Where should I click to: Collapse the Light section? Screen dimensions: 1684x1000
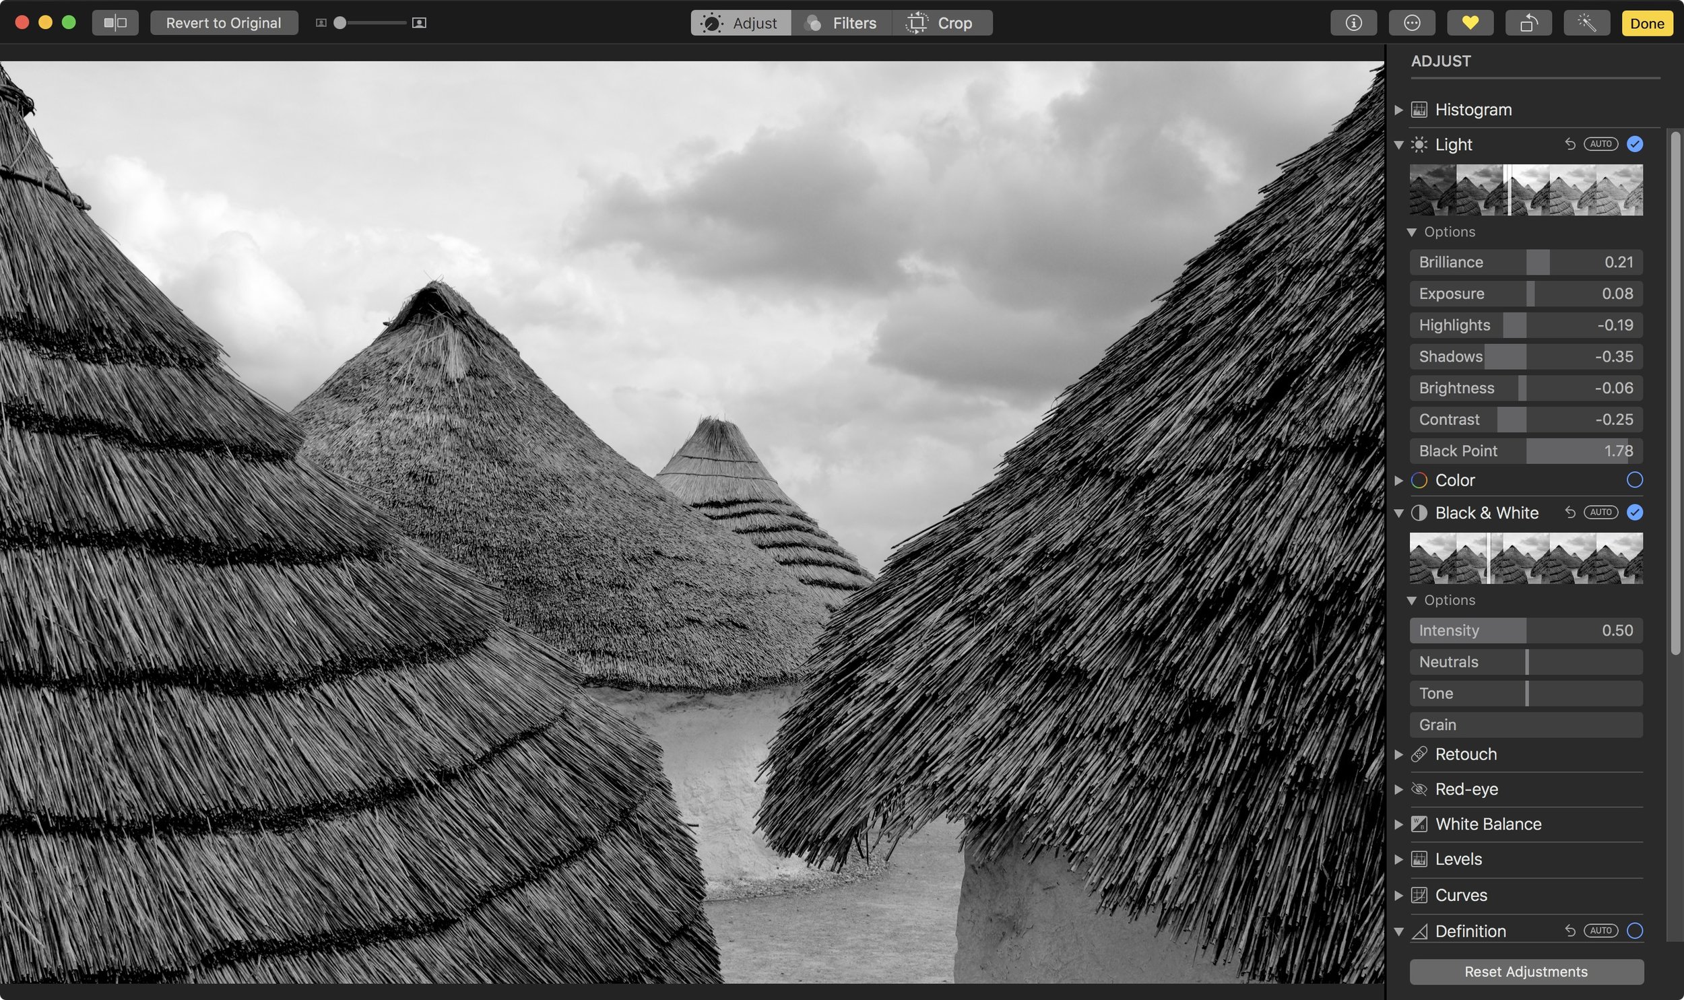[x=1398, y=144]
